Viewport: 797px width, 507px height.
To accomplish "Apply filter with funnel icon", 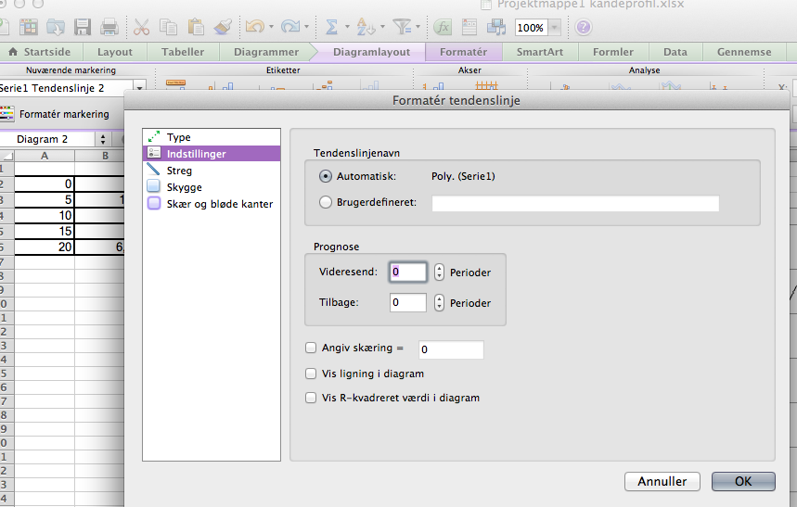I will [403, 27].
